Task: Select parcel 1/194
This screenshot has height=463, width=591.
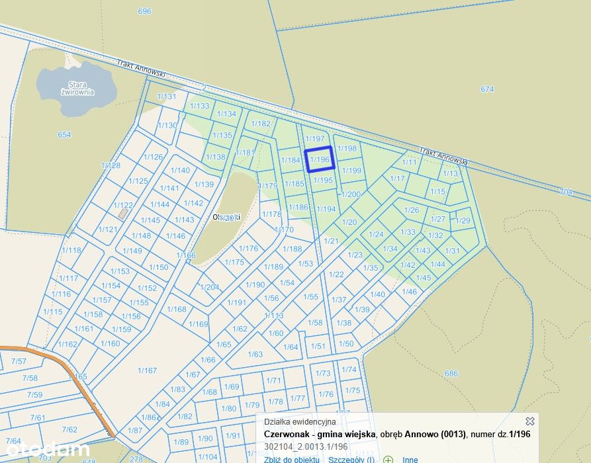Action: [326, 209]
